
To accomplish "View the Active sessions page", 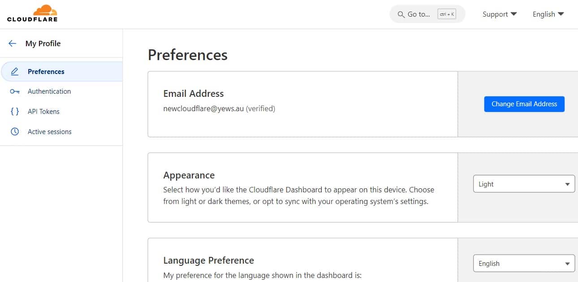I will pos(50,132).
